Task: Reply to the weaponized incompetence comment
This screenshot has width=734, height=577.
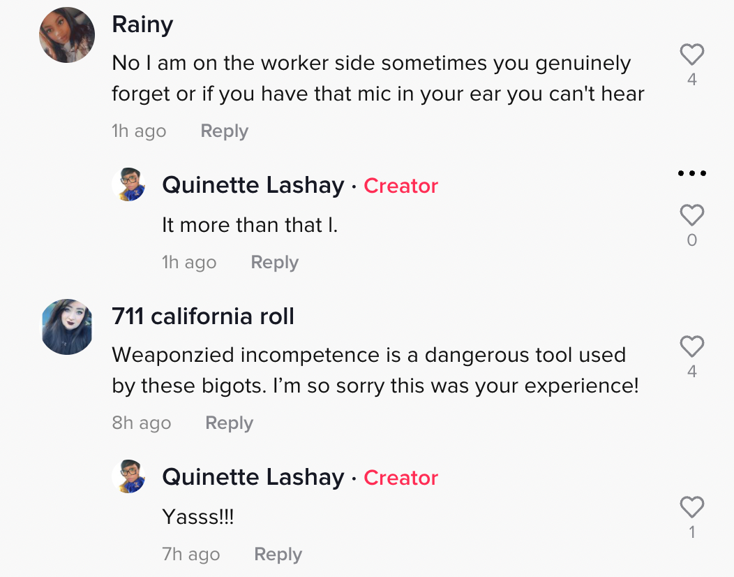Action: pyautogui.click(x=229, y=423)
